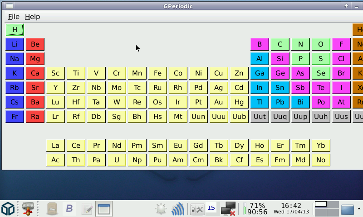This screenshot has width=363, height=217.
Task: Select the Uranium (U) element
Action: (117, 160)
